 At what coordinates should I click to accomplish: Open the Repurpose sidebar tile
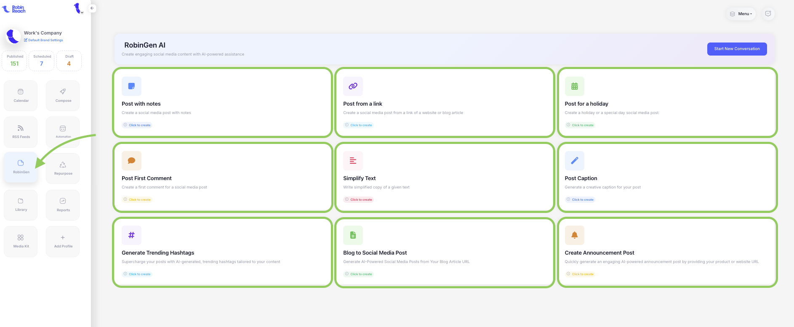coord(63,168)
